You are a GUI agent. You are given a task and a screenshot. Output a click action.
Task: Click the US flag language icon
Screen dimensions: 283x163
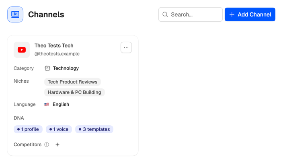coord(47,104)
